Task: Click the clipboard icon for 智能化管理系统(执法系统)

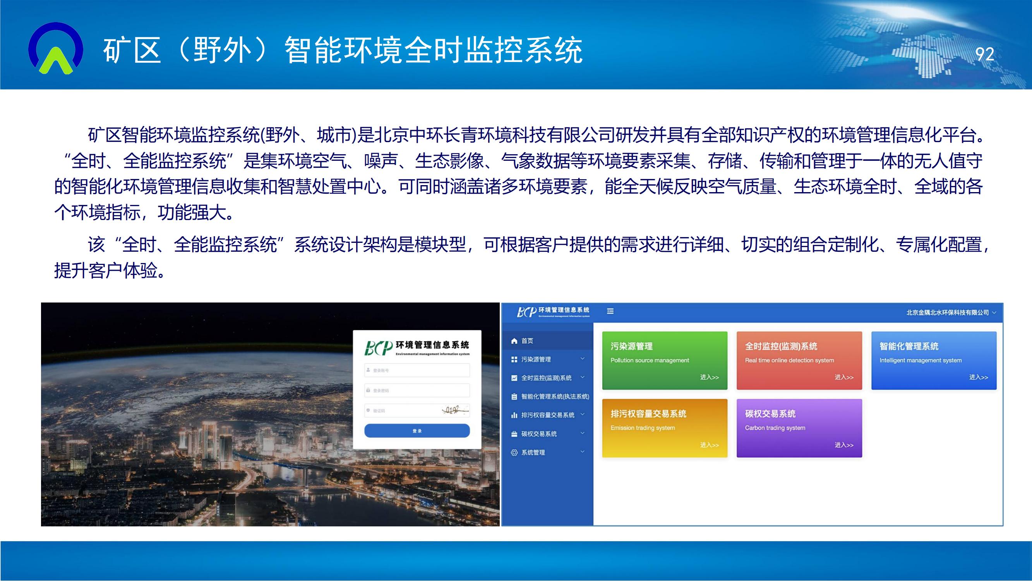Action: click(514, 397)
